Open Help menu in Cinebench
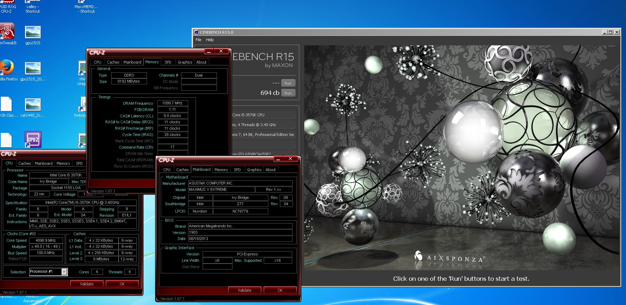 (x=210, y=40)
